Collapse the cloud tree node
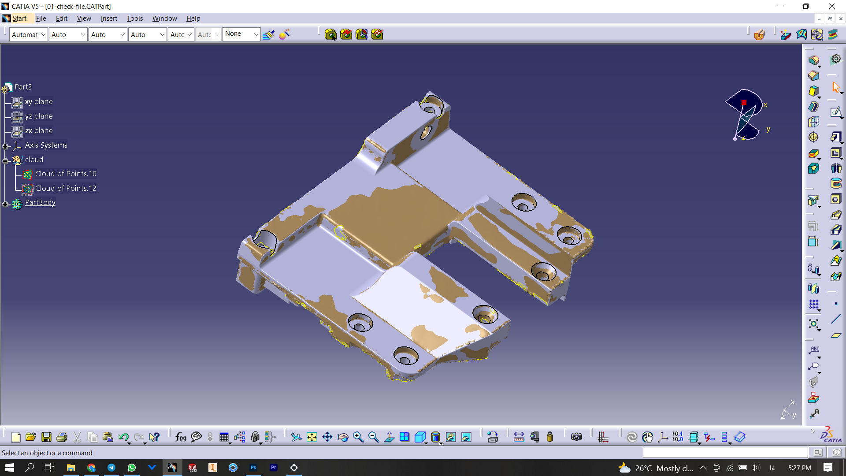Screen dimensions: 846x476 point(5,160)
